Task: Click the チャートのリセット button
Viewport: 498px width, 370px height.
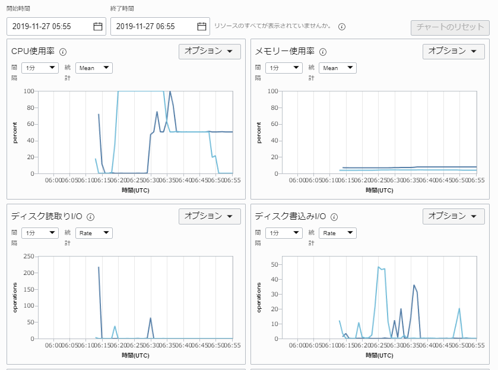Action: point(450,28)
